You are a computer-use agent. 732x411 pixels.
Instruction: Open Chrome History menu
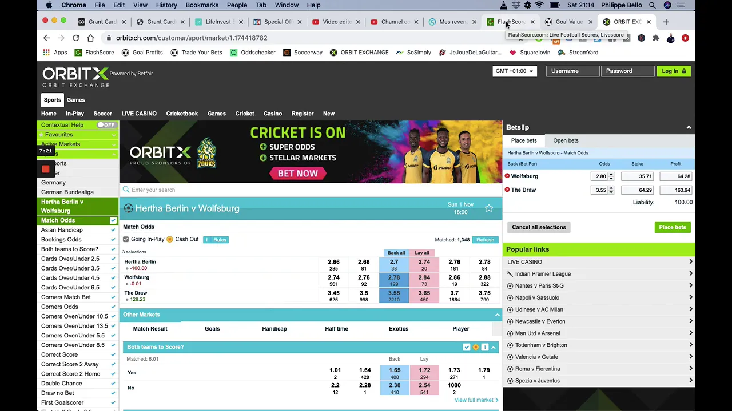(166, 5)
